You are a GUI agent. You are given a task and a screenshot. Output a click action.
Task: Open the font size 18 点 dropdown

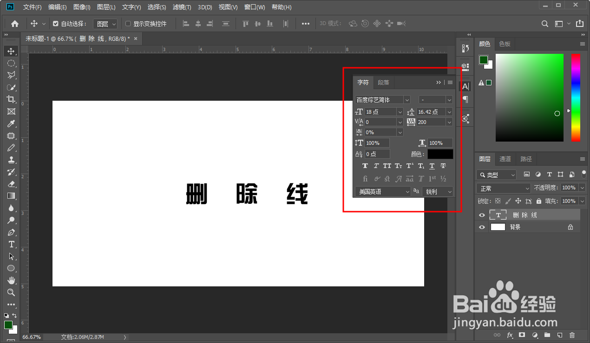point(400,112)
